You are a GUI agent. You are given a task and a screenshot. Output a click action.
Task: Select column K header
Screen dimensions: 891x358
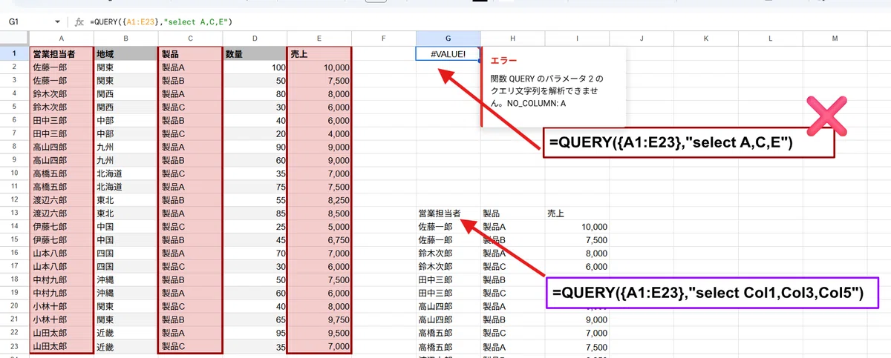tap(705, 39)
